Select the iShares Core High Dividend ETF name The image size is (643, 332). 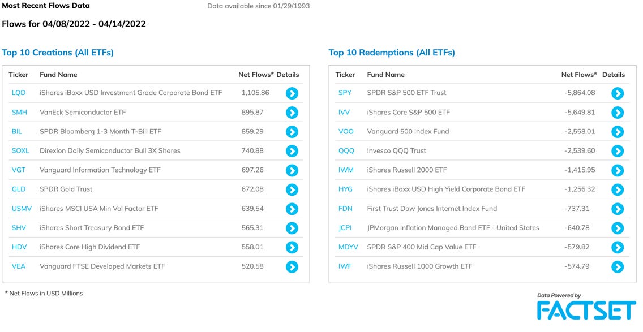[90, 247]
